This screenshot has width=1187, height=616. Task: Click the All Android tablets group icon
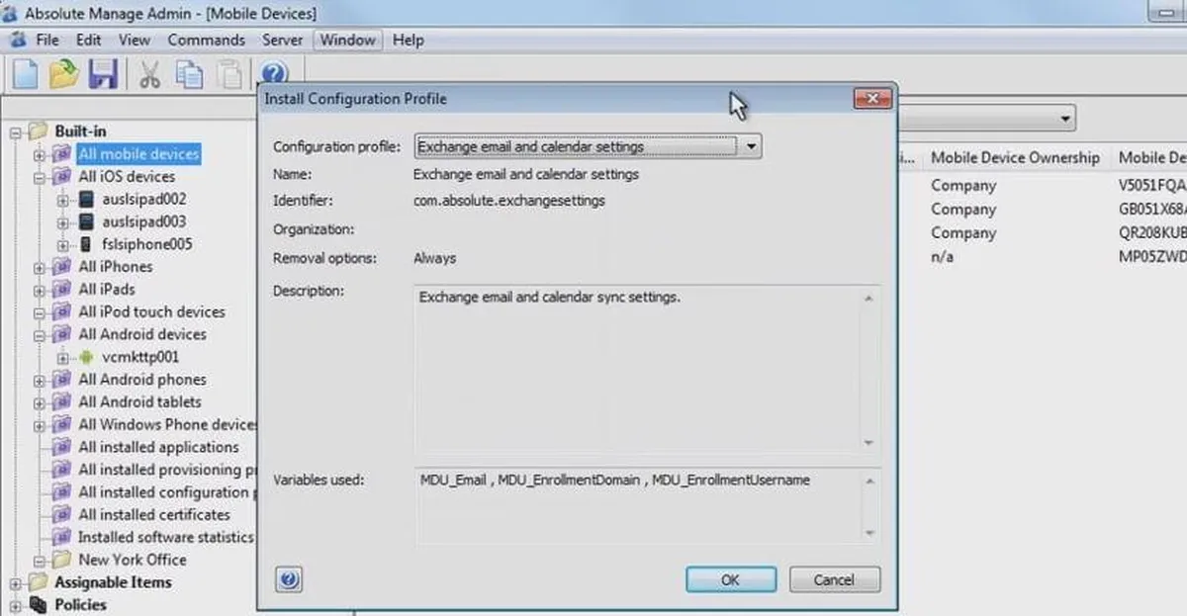coord(62,402)
